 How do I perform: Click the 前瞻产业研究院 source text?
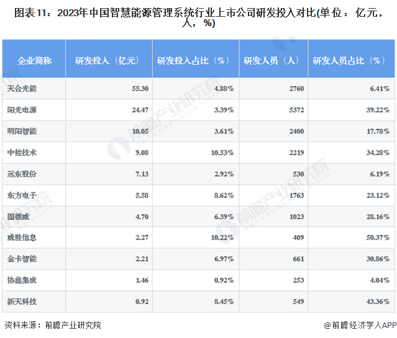click(x=73, y=325)
